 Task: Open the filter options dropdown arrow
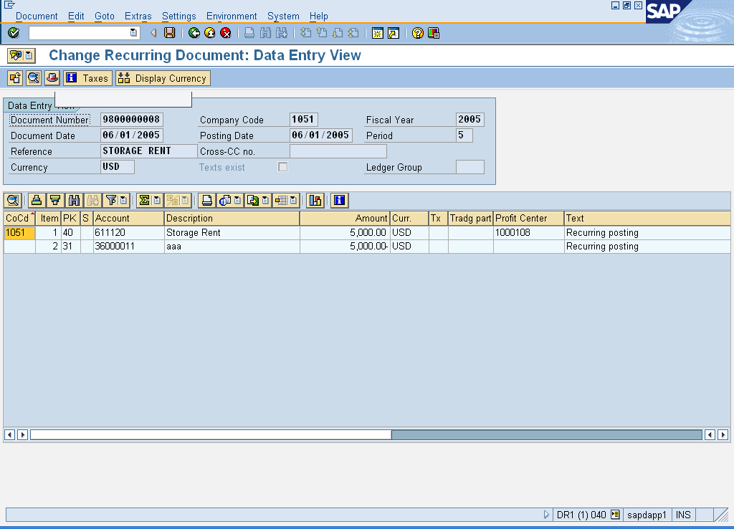[123, 201]
